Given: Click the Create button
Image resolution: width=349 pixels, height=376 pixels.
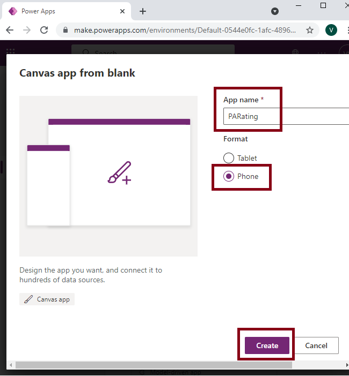Looking at the screenshot, I should pyautogui.click(x=267, y=345).
